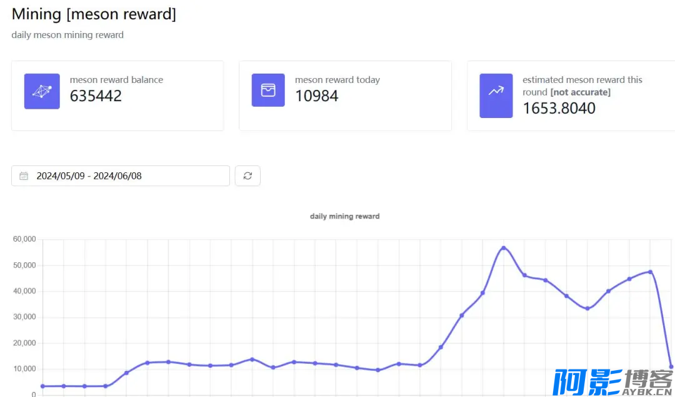This screenshot has height=397, width=675.
Task: Click the calendar icon in the date picker
Action: tap(24, 176)
